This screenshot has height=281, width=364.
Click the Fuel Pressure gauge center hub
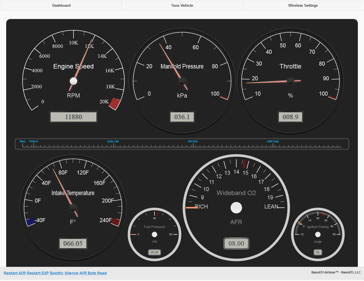coord(155,234)
